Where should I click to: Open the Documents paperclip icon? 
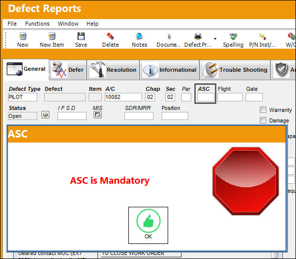(x=169, y=36)
